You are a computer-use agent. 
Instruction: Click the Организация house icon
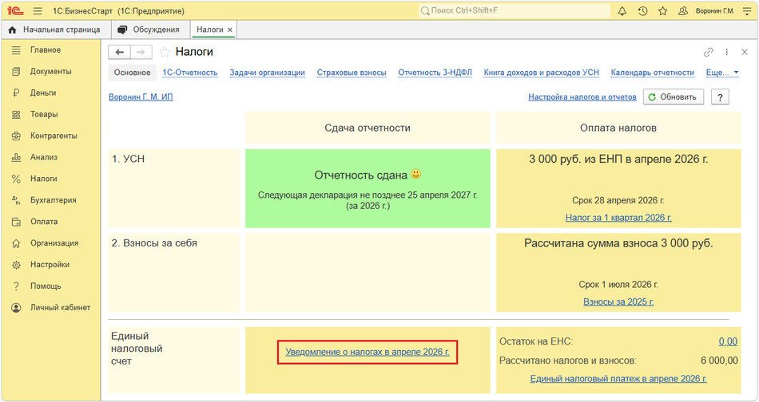click(x=16, y=243)
